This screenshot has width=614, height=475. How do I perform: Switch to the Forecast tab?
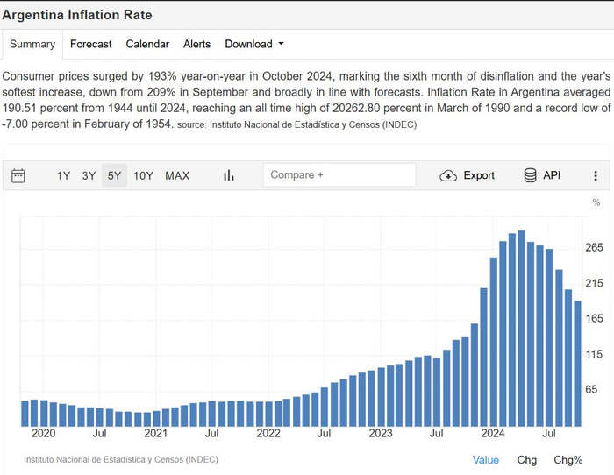tap(91, 44)
